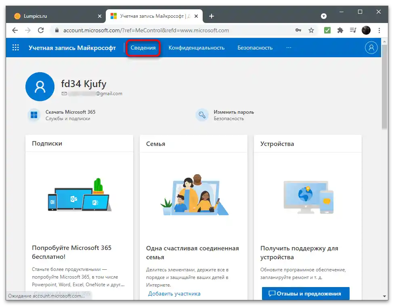Click the Попробуйте Microsoft 365 бесплатно heading
This screenshot has height=306, width=394.
[71, 252]
